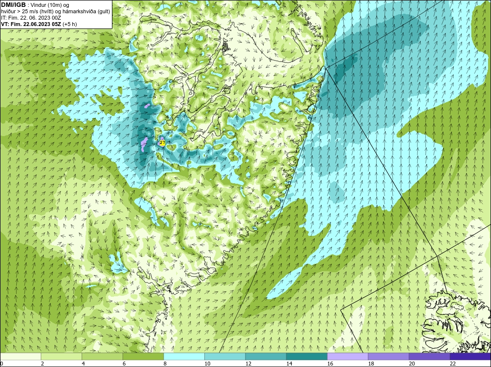Click the legend scale value 12
Image resolution: width=491 pixels, height=367 pixels.
pos(248,364)
